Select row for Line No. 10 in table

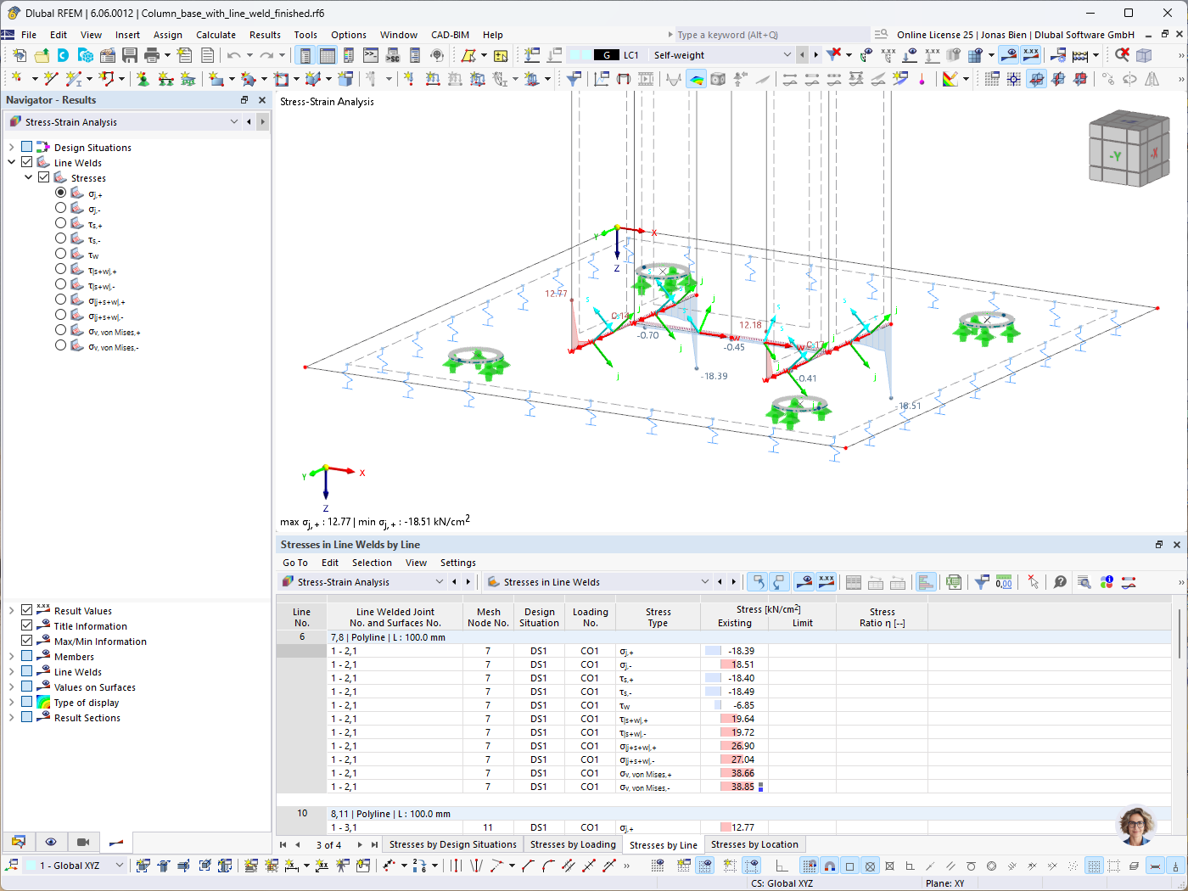pyautogui.click(x=301, y=813)
